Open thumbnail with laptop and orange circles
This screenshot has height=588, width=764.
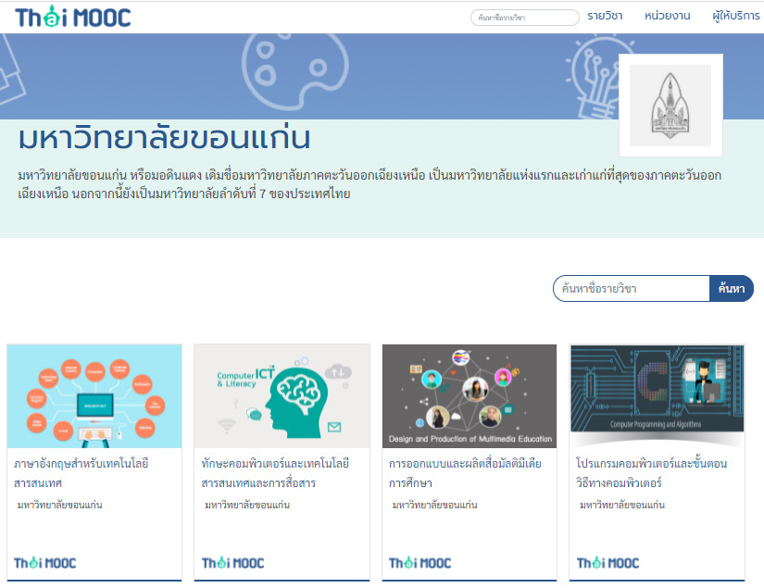tap(94, 396)
